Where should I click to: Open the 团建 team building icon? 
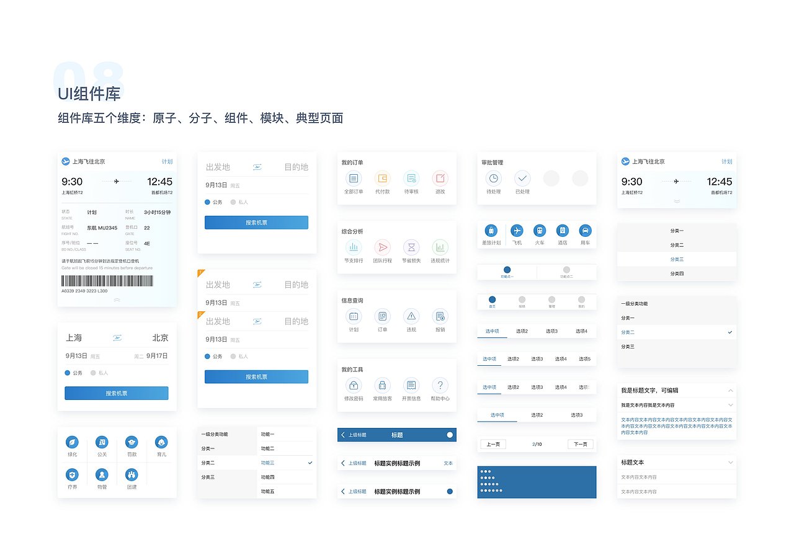pos(132,475)
